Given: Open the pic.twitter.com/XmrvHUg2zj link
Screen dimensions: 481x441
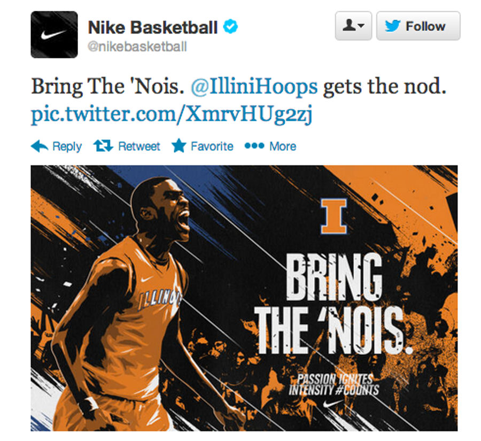Looking at the screenshot, I should pyautogui.click(x=172, y=114).
